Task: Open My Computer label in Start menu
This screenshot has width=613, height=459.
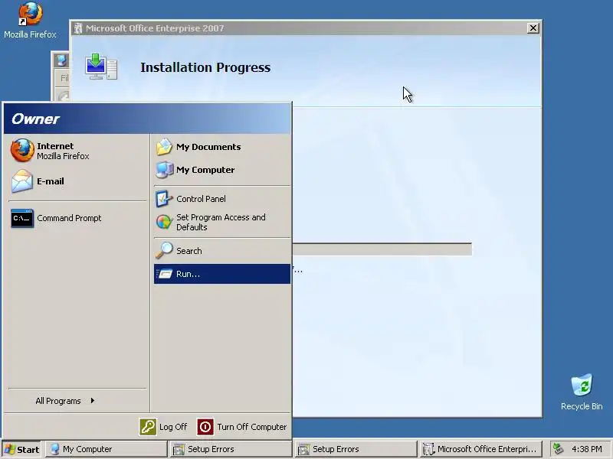Action: coord(205,170)
